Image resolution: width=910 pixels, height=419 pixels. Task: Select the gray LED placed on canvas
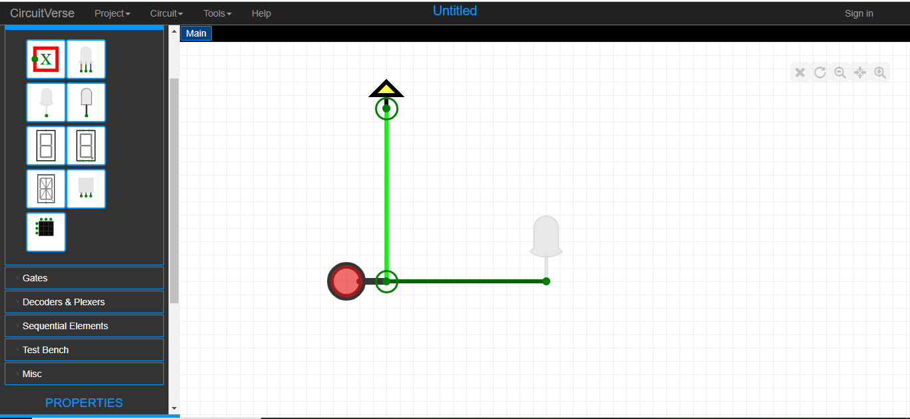pyautogui.click(x=546, y=236)
